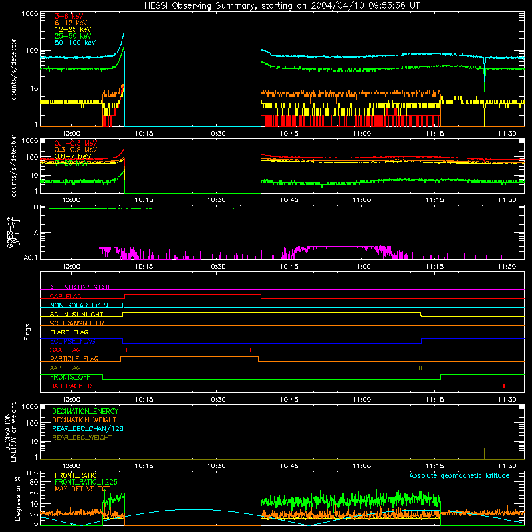Screen dimensions: 532x532
Task: Click the ECLIPSE_FLAG label
Action: click(x=72, y=341)
